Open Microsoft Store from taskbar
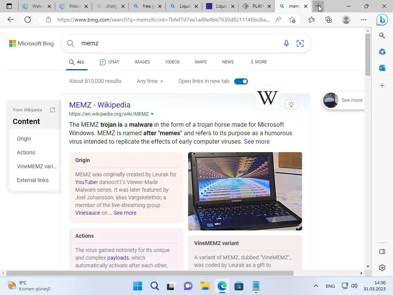 tap(239, 286)
